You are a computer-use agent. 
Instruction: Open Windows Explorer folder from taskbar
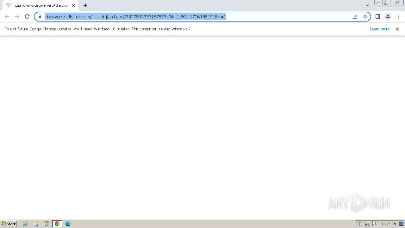pos(36,224)
